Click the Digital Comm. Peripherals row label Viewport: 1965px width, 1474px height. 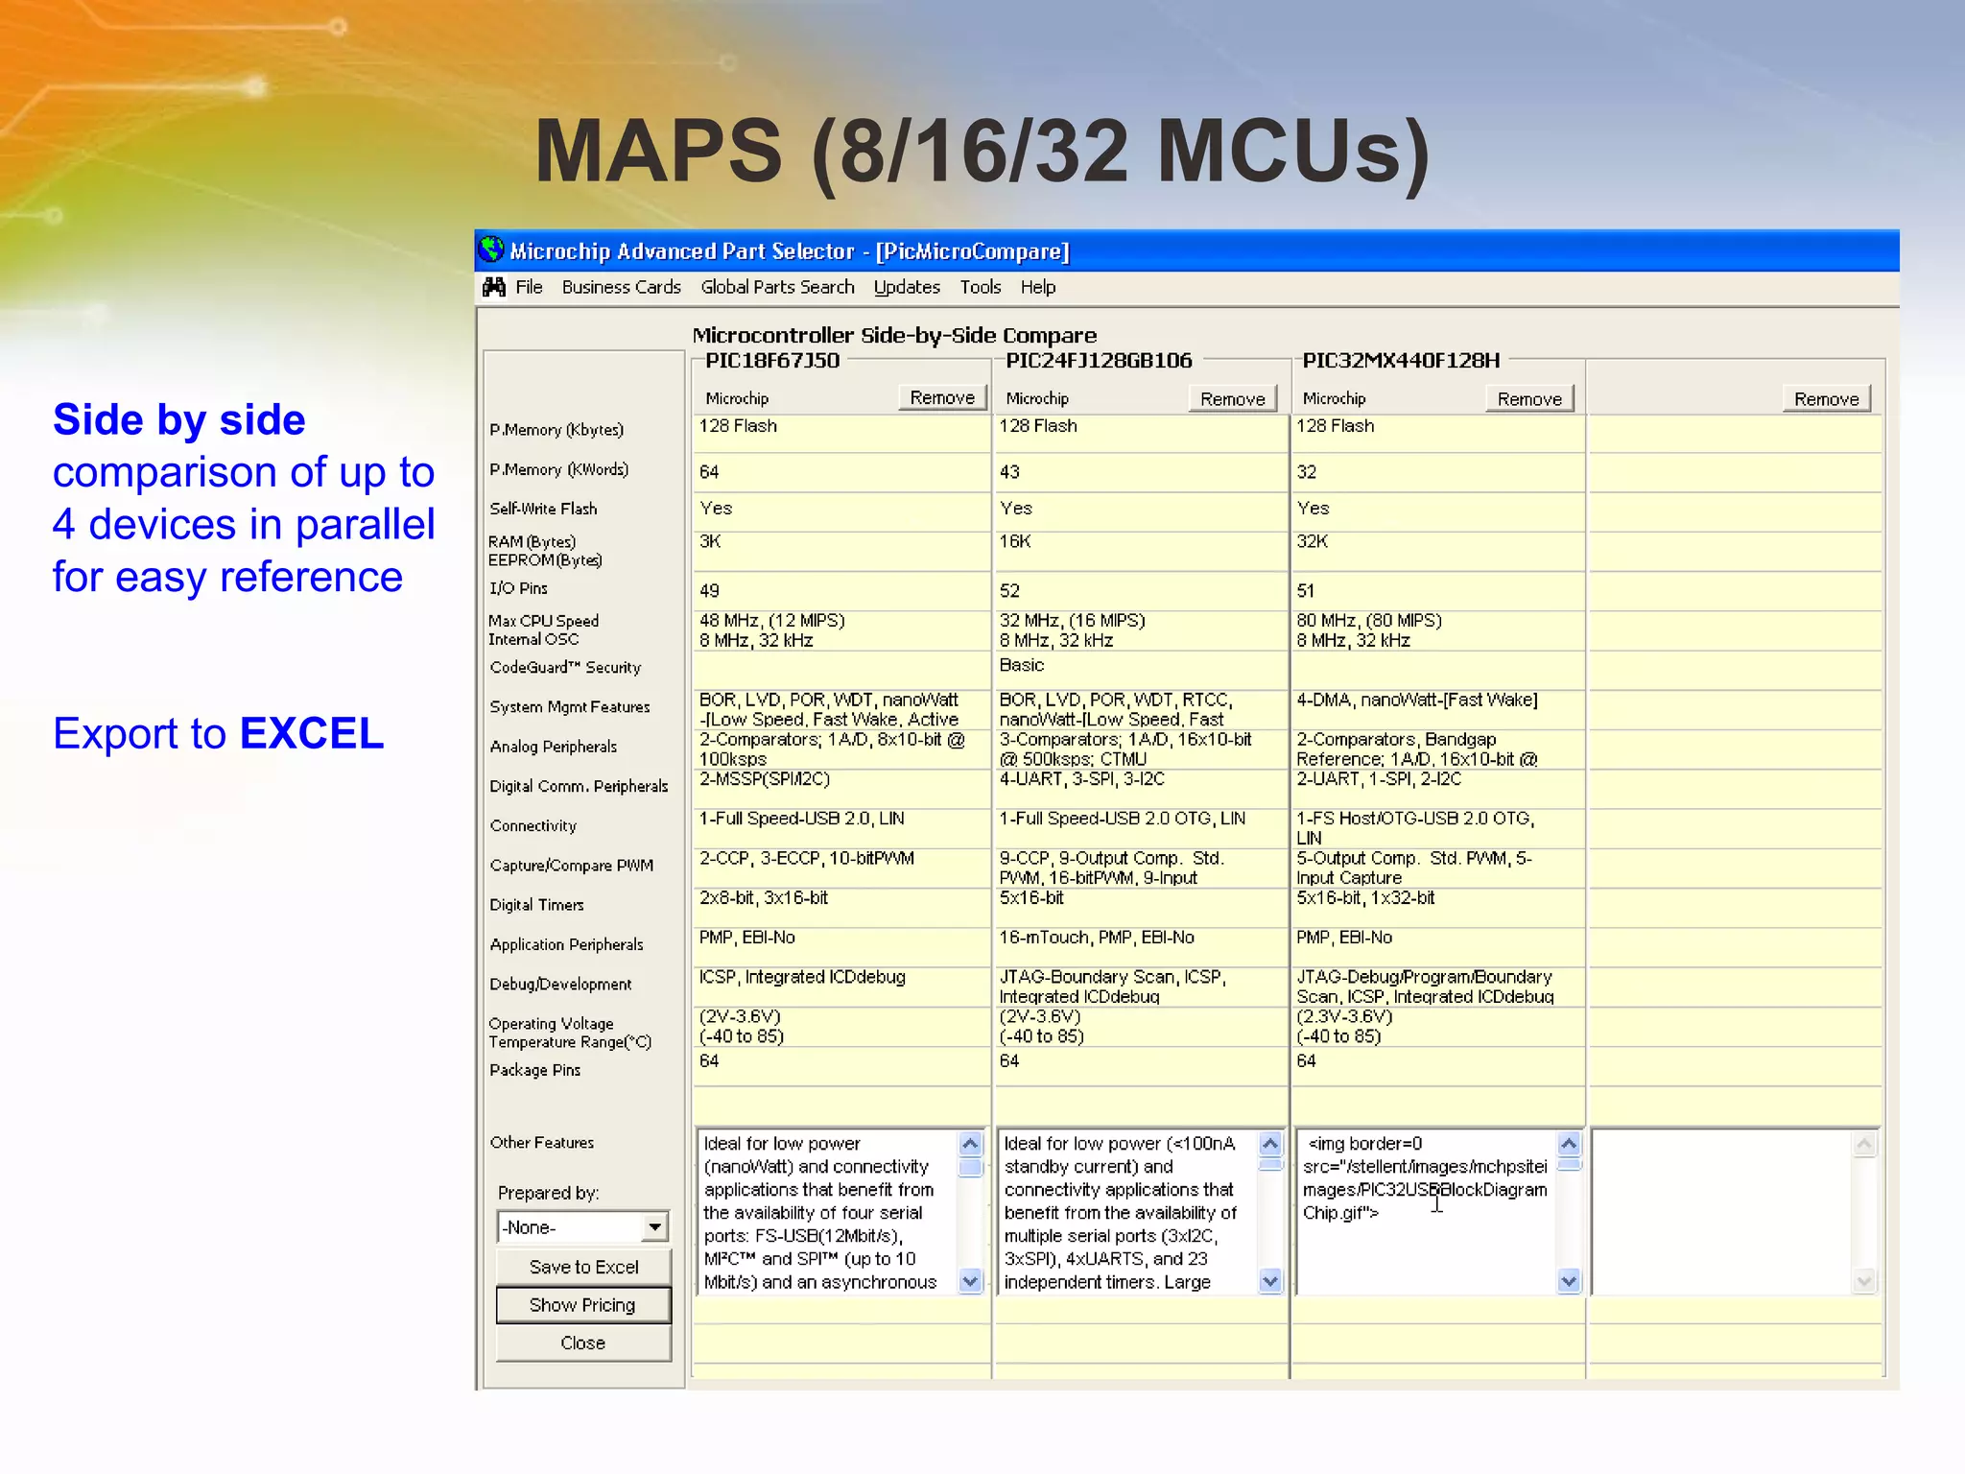coord(579,786)
